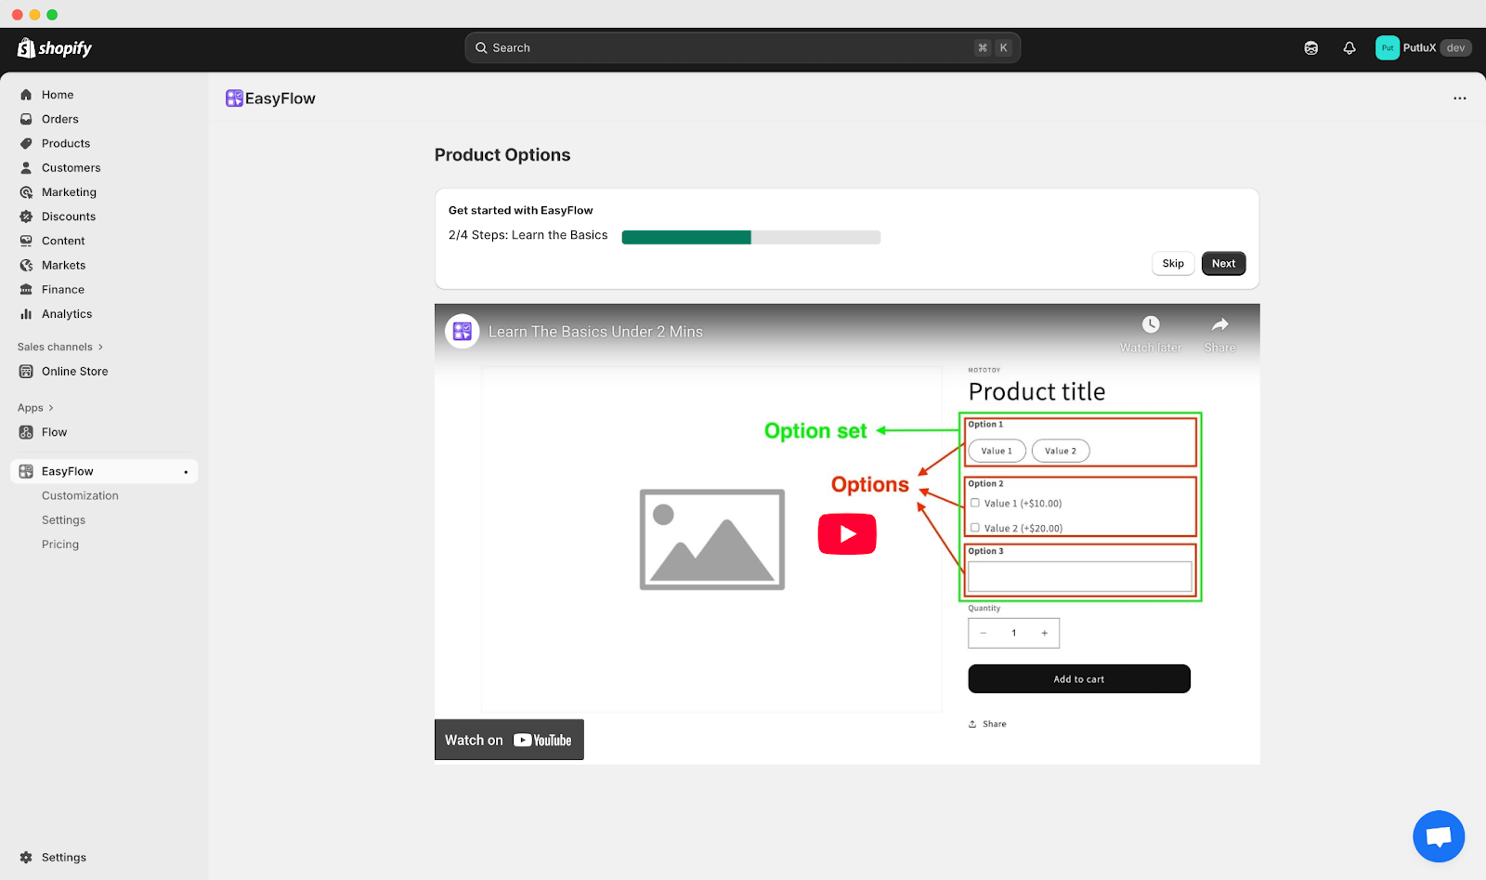Open Pricing under EasyFlow
This screenshot has height=880, width=1486.
click(59, 544)
